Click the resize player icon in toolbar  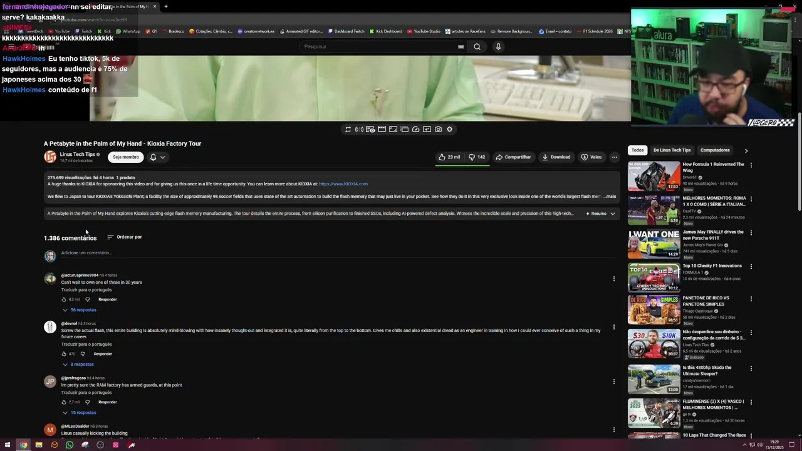coord(393,130)
